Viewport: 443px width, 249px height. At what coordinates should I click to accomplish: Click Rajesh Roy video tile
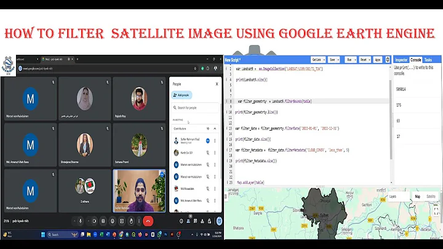point(139,99)
